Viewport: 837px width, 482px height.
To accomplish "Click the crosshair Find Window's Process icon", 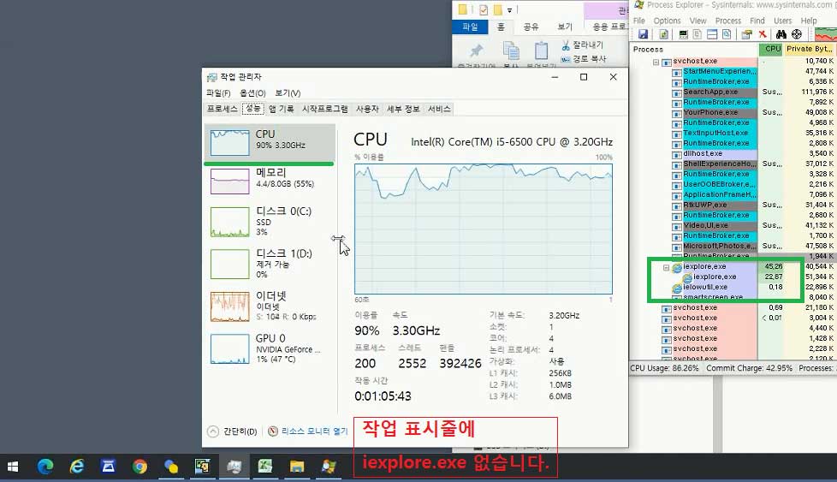I will [x=797, y=35].
